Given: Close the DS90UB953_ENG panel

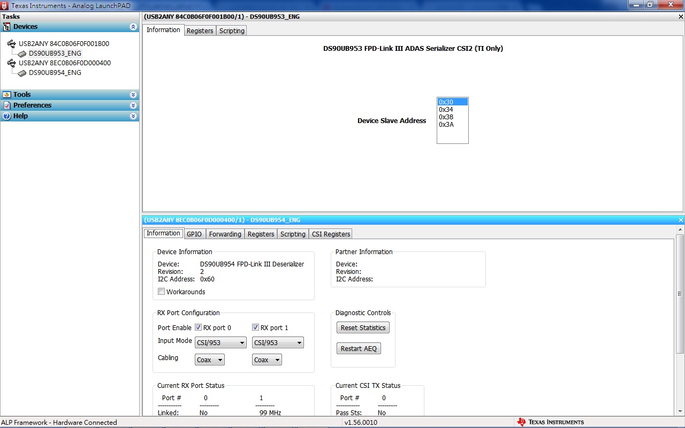Looking at the screenshot, I should click(681, 17).
